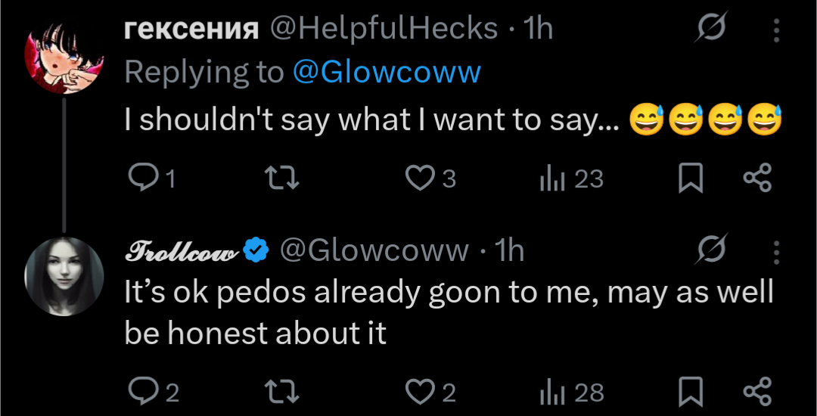The image size is (817, 416).
Task: Share the Glowcoww reply tweet
Action: point(756,393)
